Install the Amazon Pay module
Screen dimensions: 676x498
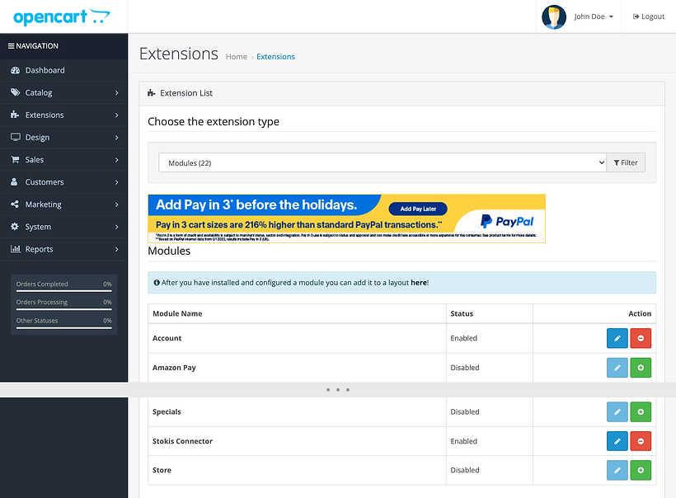pyautogui.click(x=641, y=368)
